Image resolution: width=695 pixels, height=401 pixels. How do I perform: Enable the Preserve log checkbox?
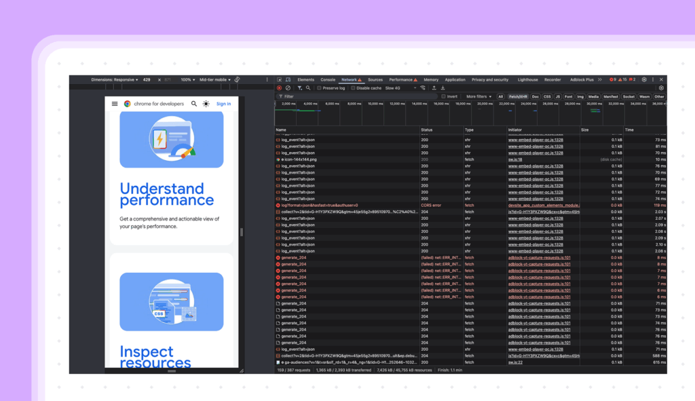[x=319, y=88]
